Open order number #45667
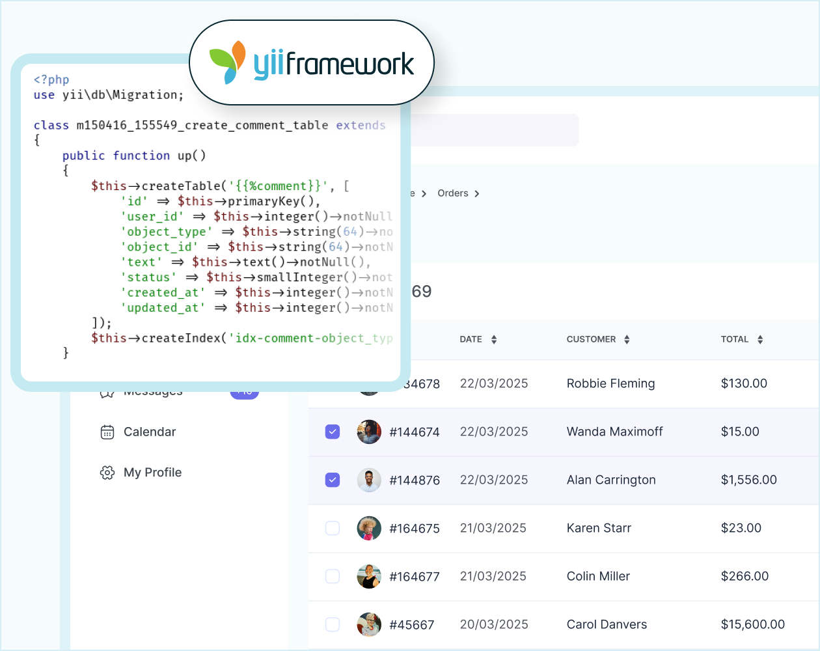Image resolution: width=820 pixels, height=651 pixels. 412,625
